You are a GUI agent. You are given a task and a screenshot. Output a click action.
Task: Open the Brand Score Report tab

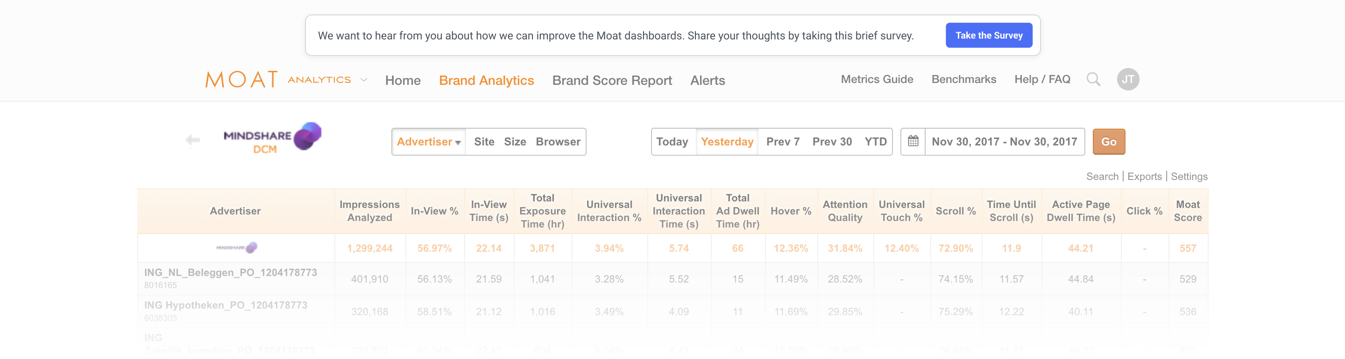coord(611,80)
